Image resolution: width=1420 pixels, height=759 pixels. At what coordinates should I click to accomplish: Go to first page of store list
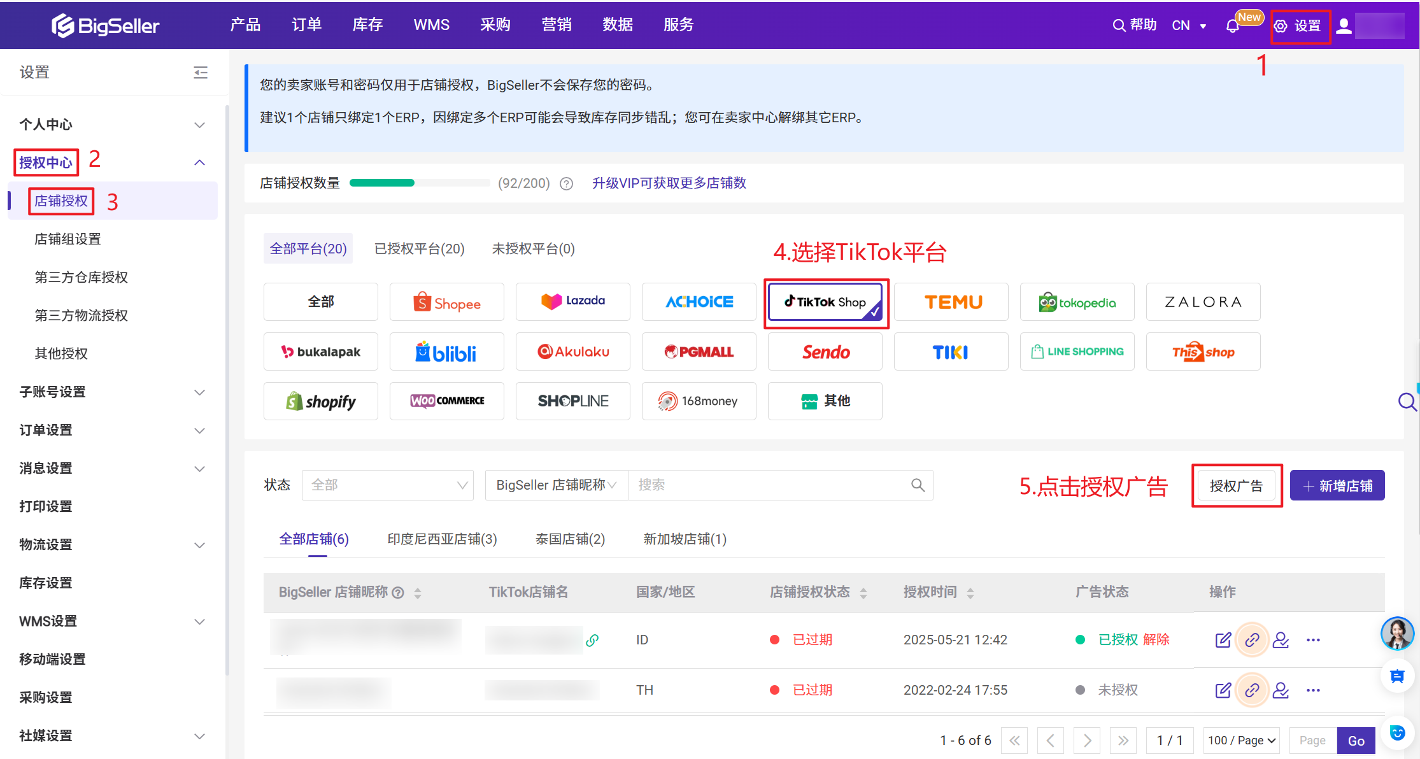[x=1014, y=741]
